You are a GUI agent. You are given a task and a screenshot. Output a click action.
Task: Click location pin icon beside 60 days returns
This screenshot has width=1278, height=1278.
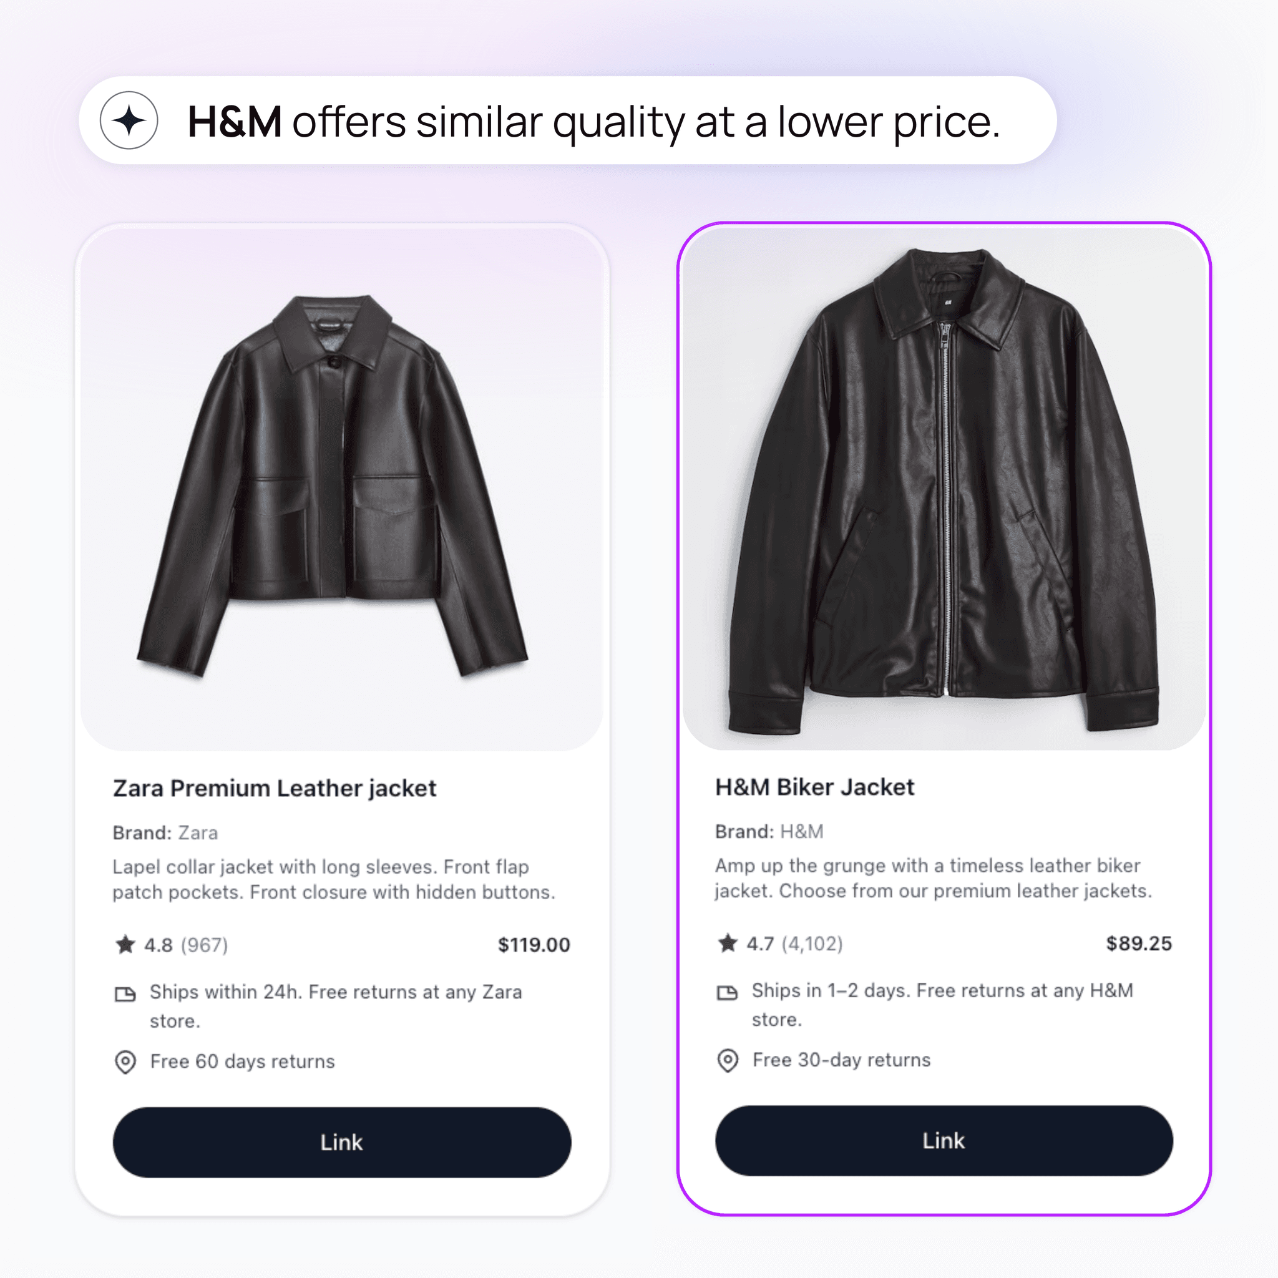point(125,1061)
